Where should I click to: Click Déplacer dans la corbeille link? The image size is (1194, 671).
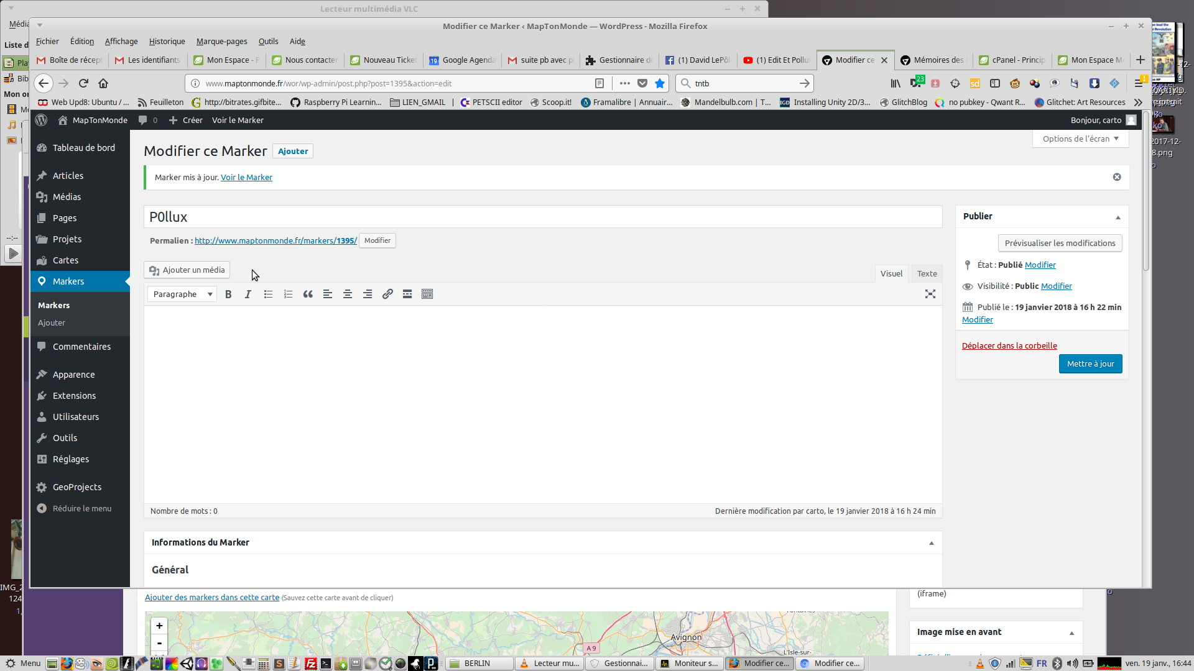click(x=1009, y=346)
